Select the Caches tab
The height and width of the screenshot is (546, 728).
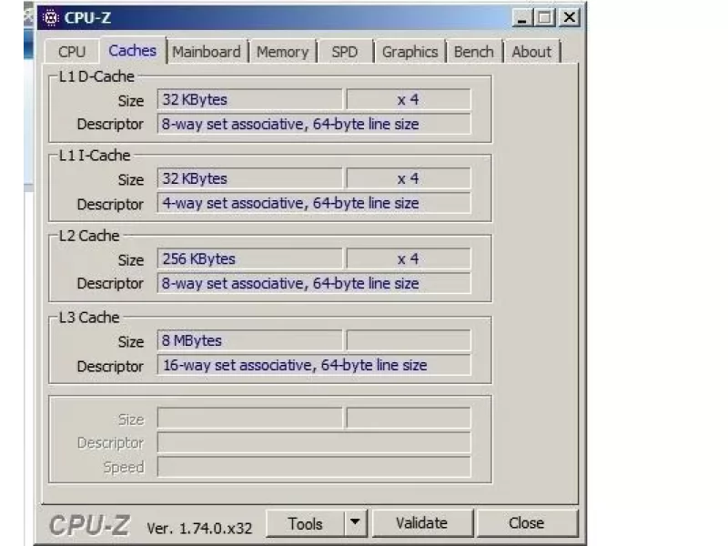pos(132,50)
